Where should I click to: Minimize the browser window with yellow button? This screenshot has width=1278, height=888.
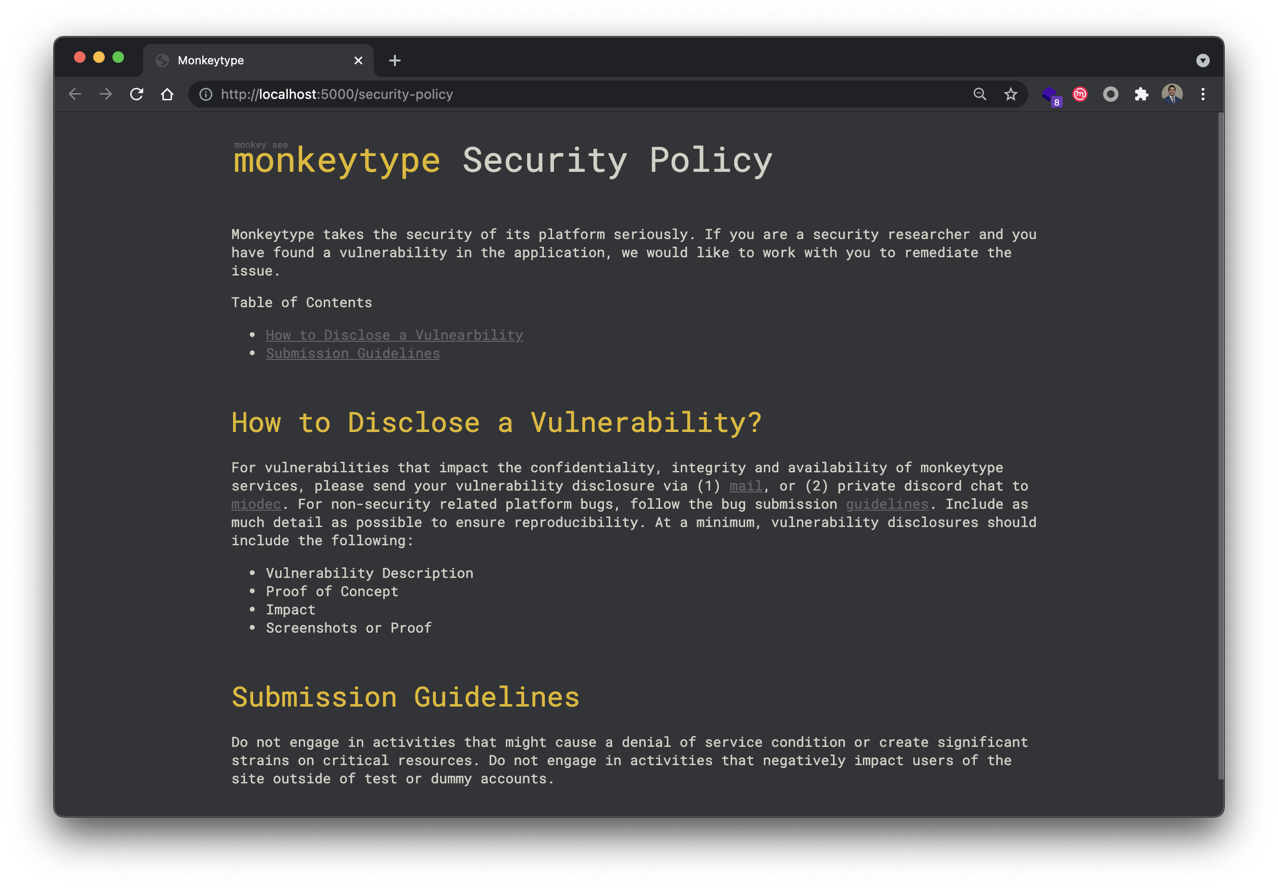point(98,57)
